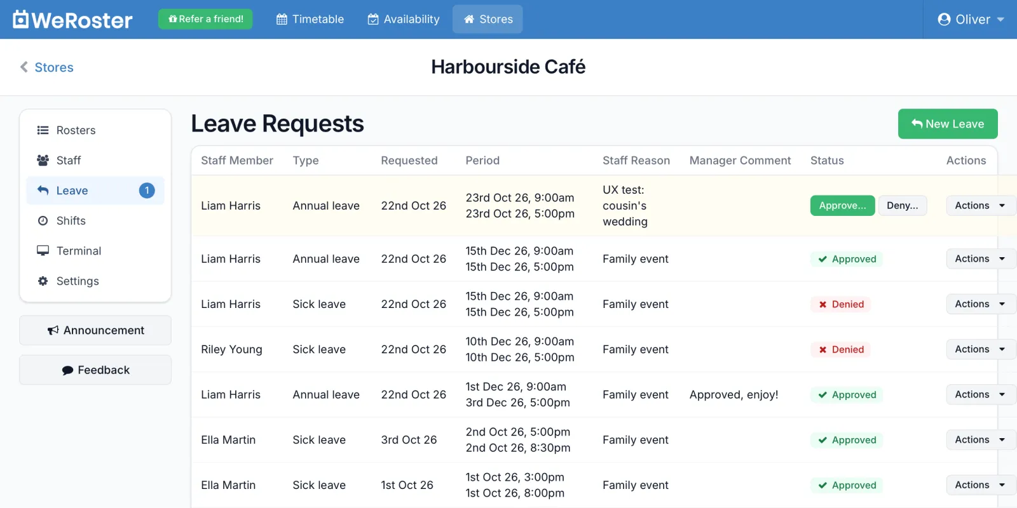
Task: Select Settings in the sidebar
Action: click(x=95, y=281)
